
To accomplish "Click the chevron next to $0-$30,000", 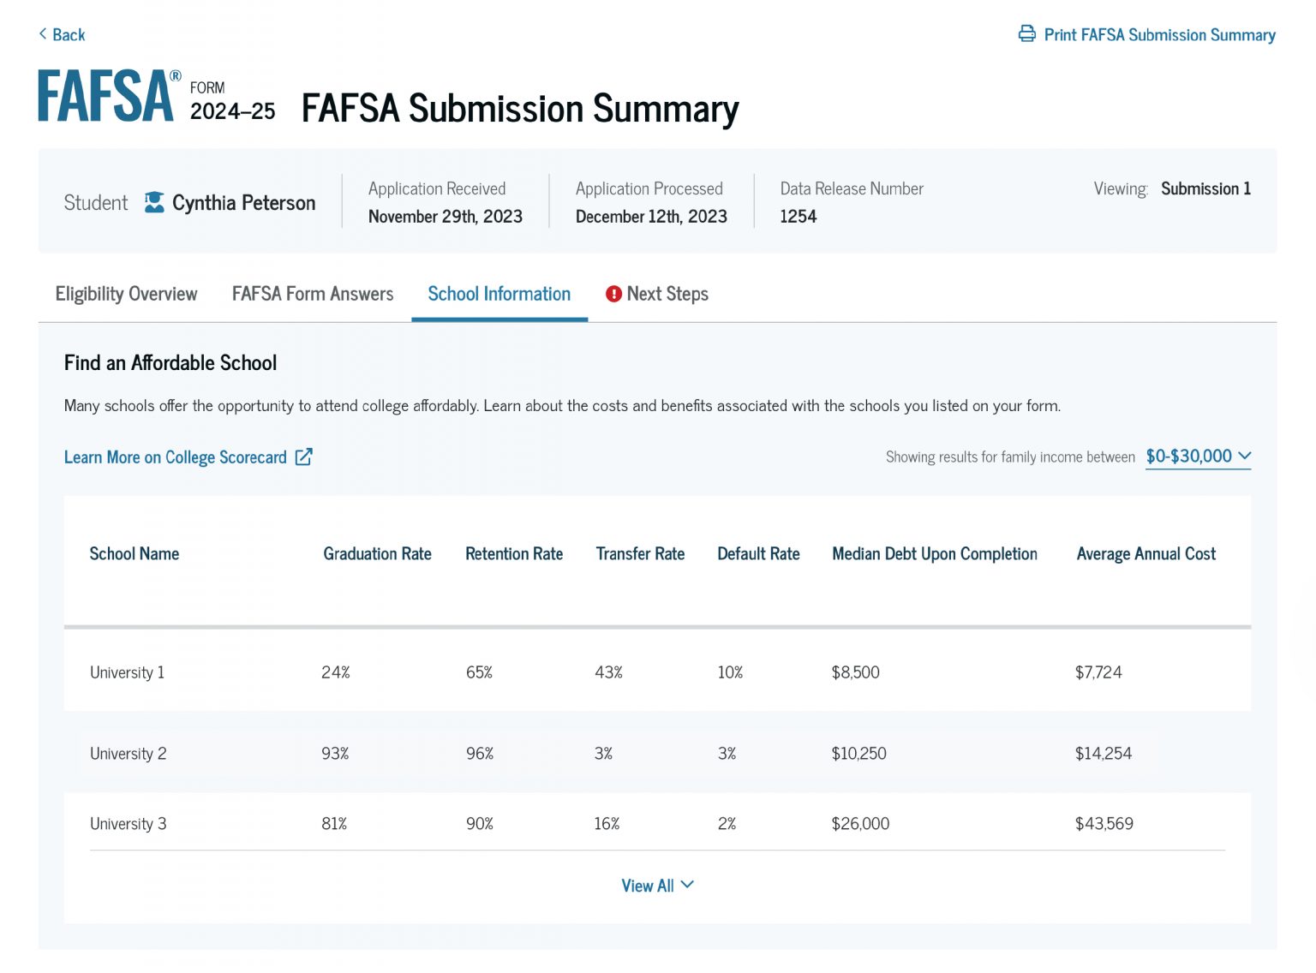I will (x=1245, y=456).
